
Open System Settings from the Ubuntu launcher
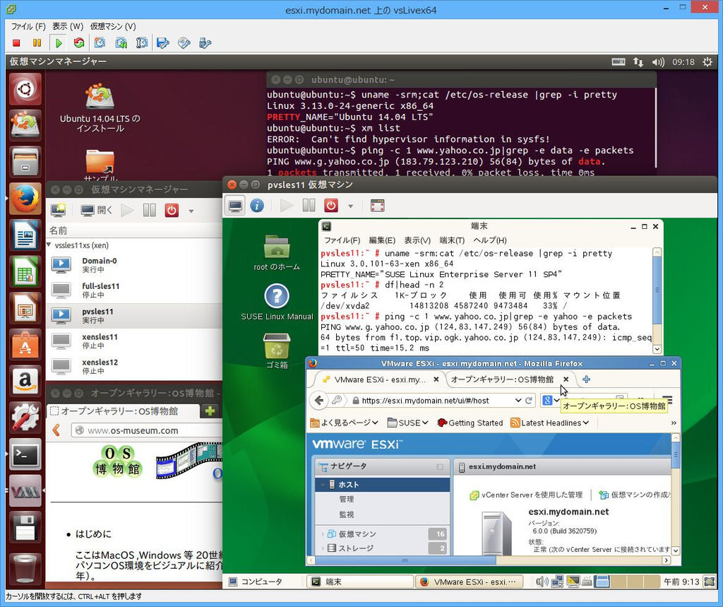click(x=25, y=417)
